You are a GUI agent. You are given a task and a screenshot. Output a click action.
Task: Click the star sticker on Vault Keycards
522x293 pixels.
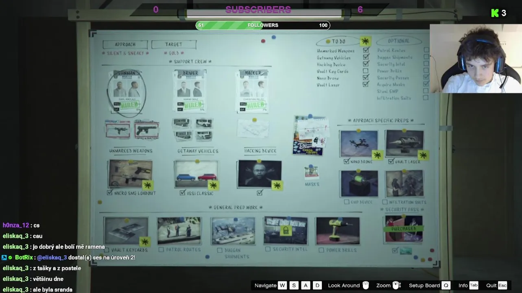(144, 242)
